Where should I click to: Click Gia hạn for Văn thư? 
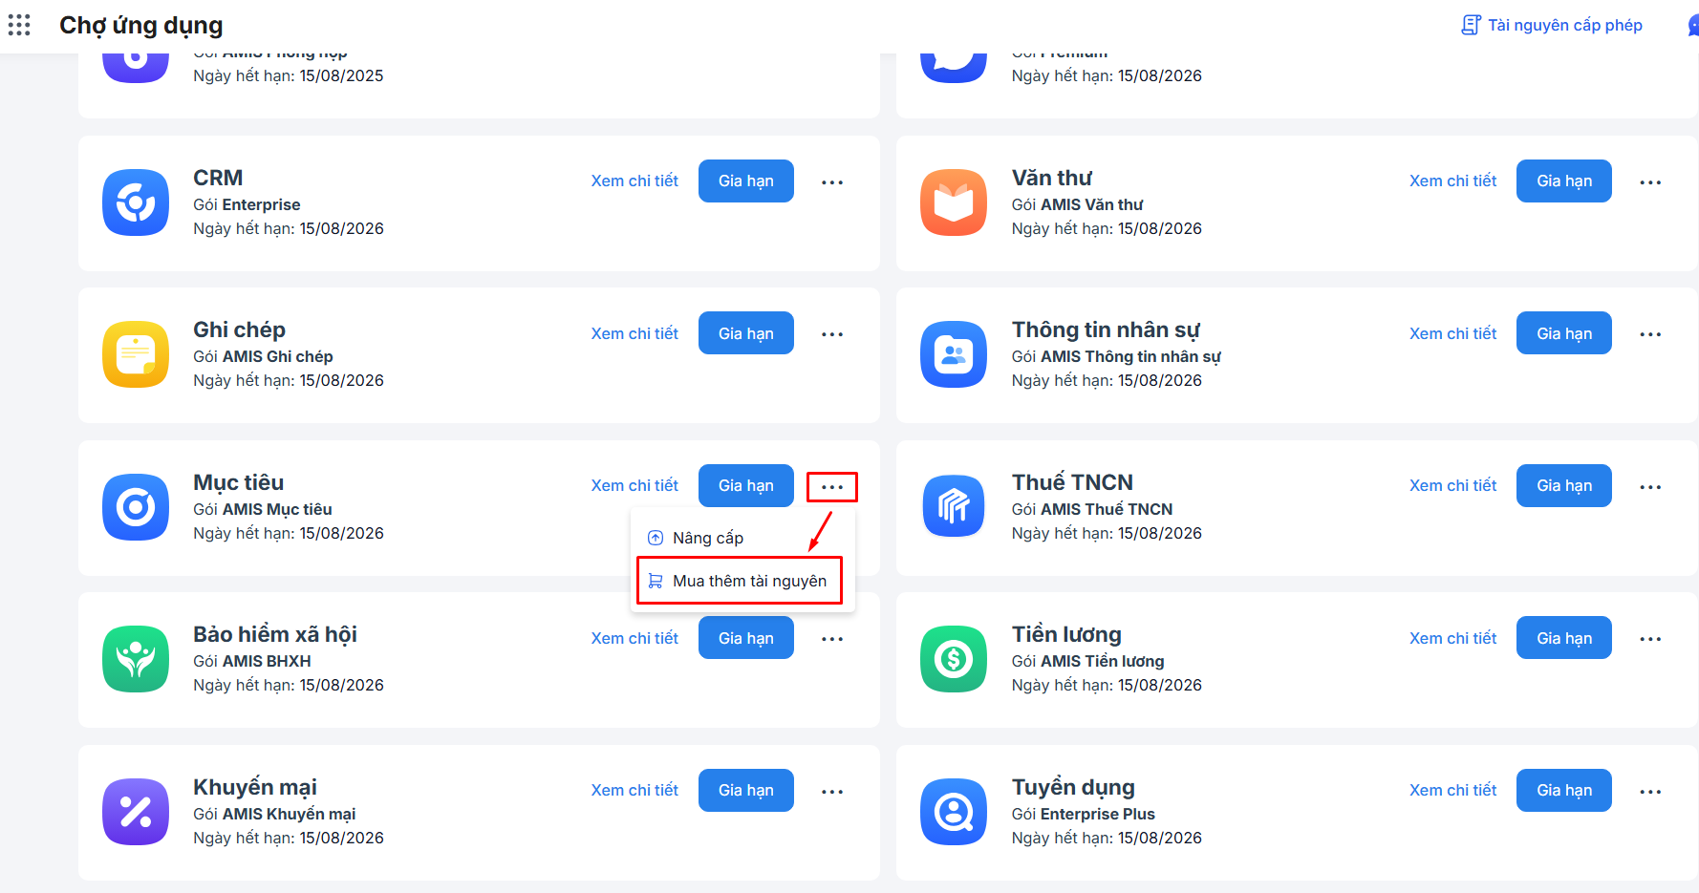point(1564,181)
